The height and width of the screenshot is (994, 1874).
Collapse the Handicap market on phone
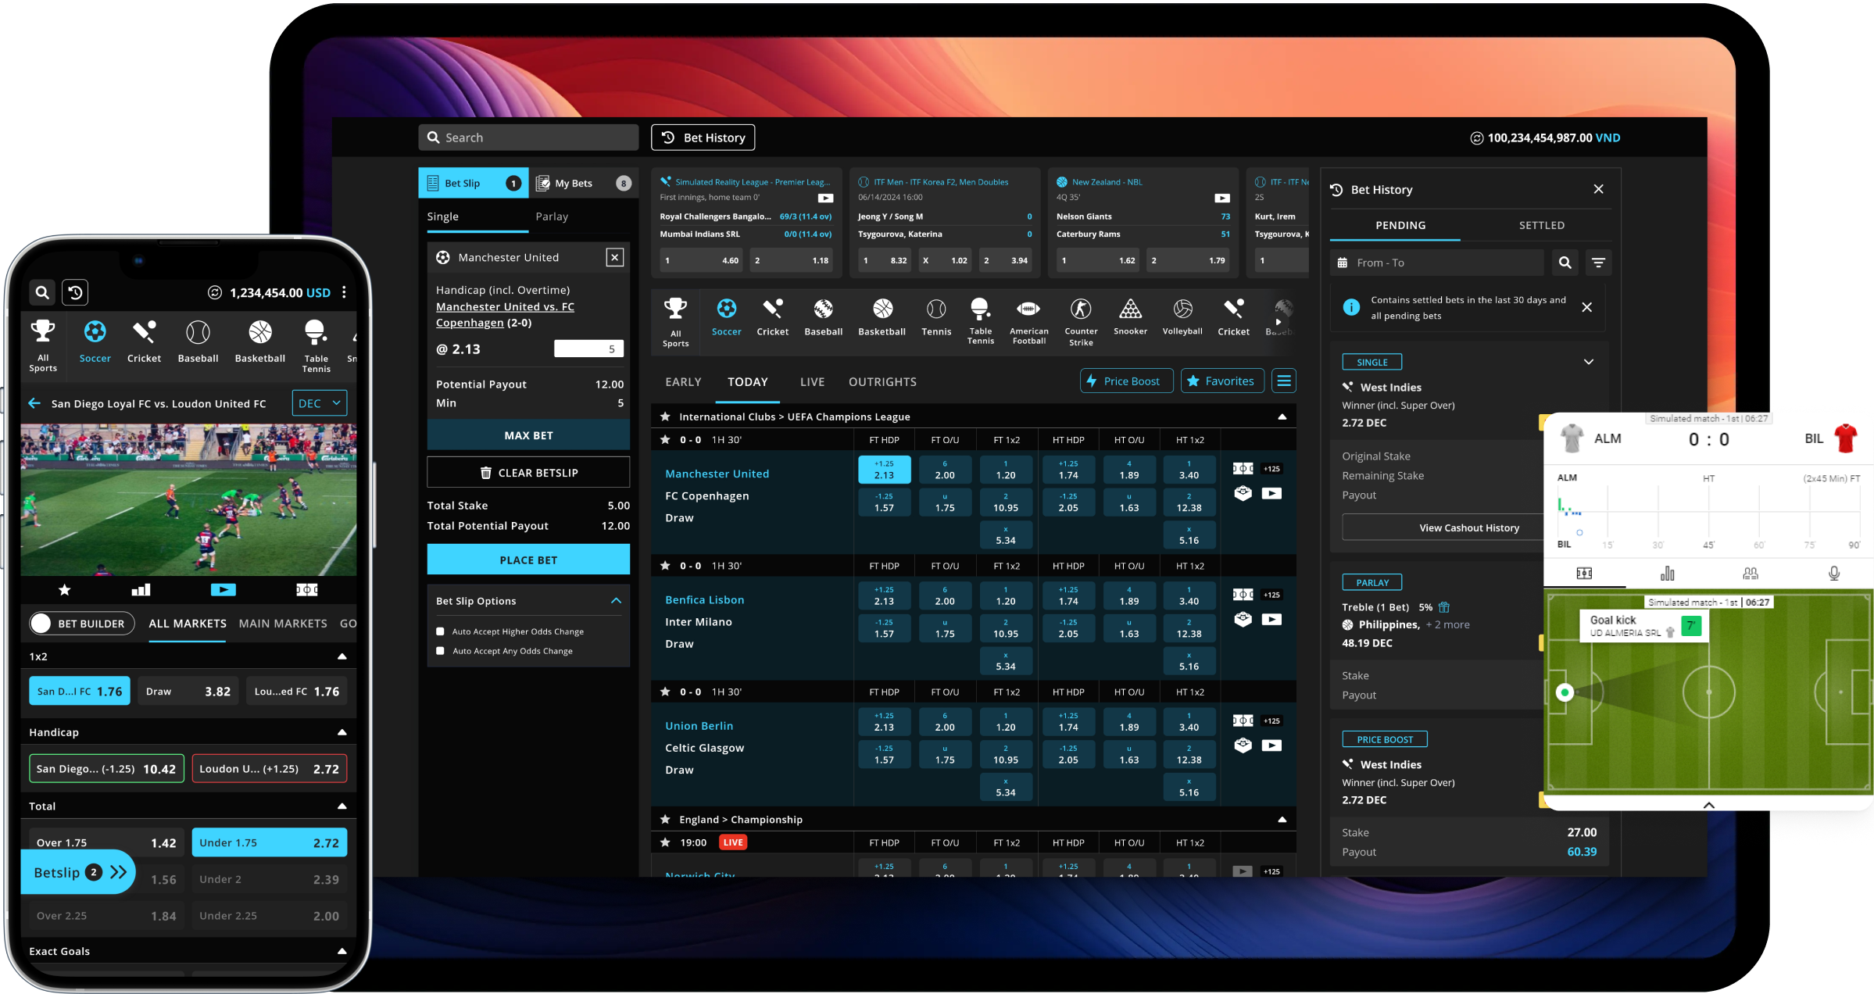pyautogui.click(x=342, y=732)
